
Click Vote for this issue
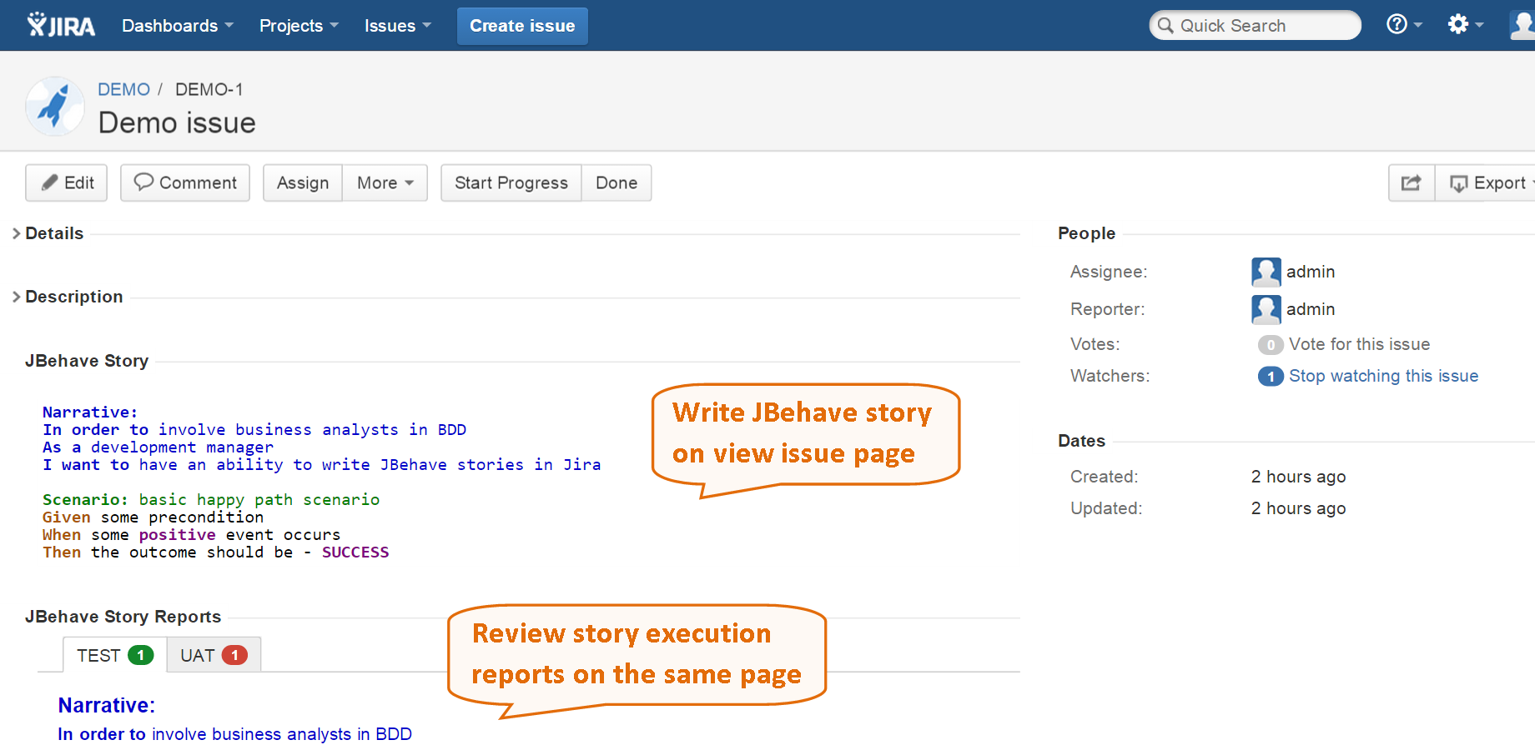pos(1359,344)
